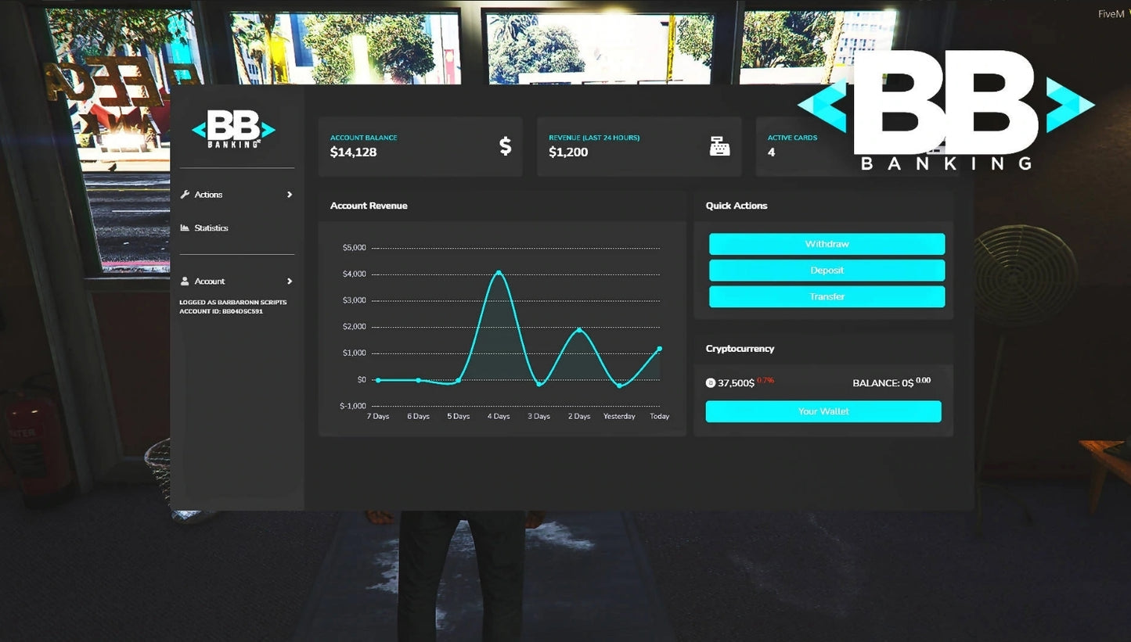Click the dollar sign icon in Account Balance
This screenshot has width=1131, height=642.
click(505, 146)
